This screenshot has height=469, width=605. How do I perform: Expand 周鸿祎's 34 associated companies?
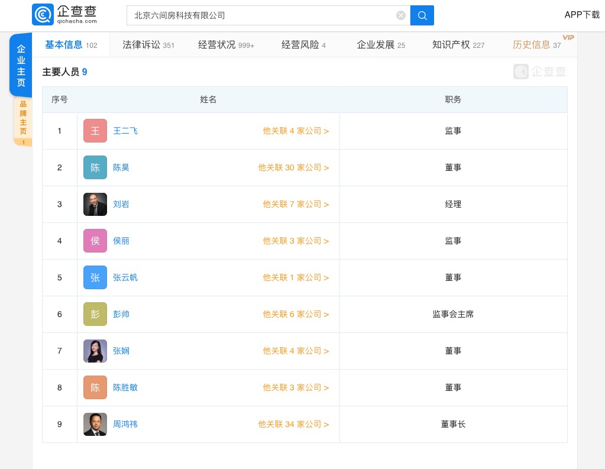[x=293, y=424]
